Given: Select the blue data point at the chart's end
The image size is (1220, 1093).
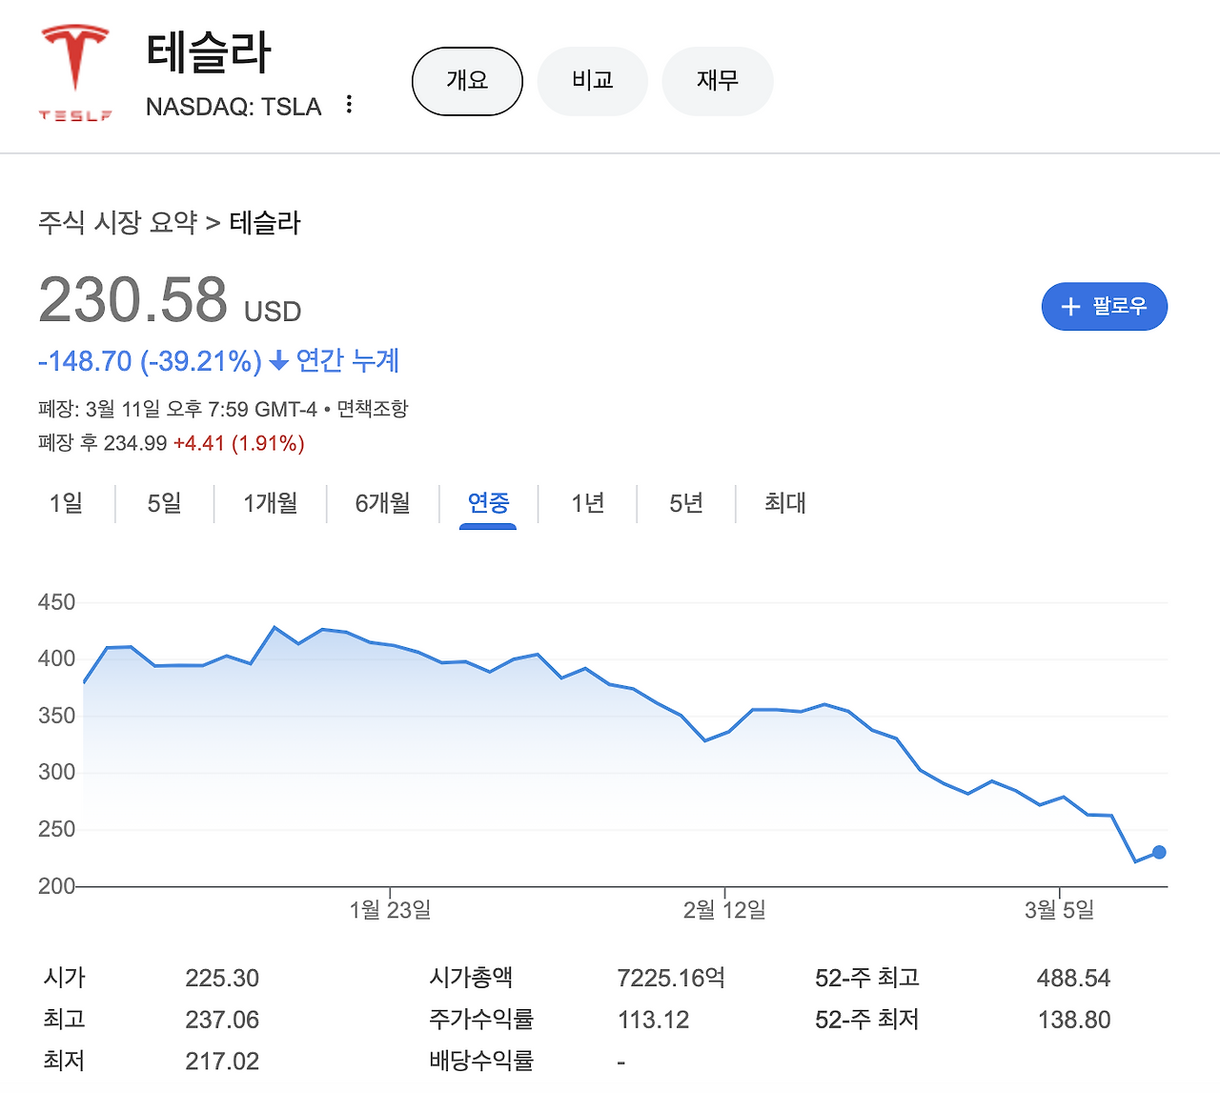Looking at the screenshot, I should pos(1159,852).
